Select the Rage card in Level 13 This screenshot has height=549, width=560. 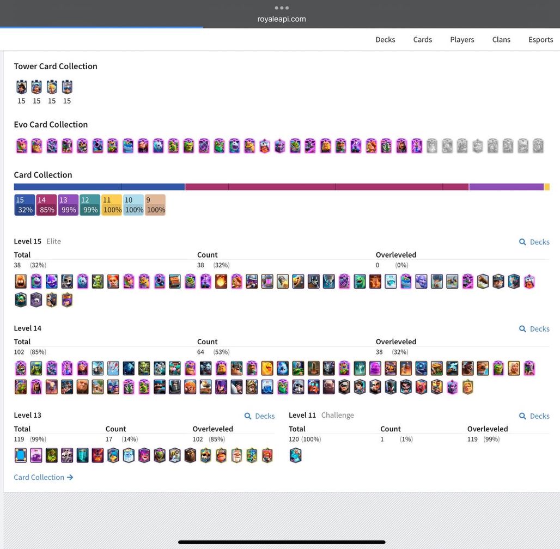(36, 455)
